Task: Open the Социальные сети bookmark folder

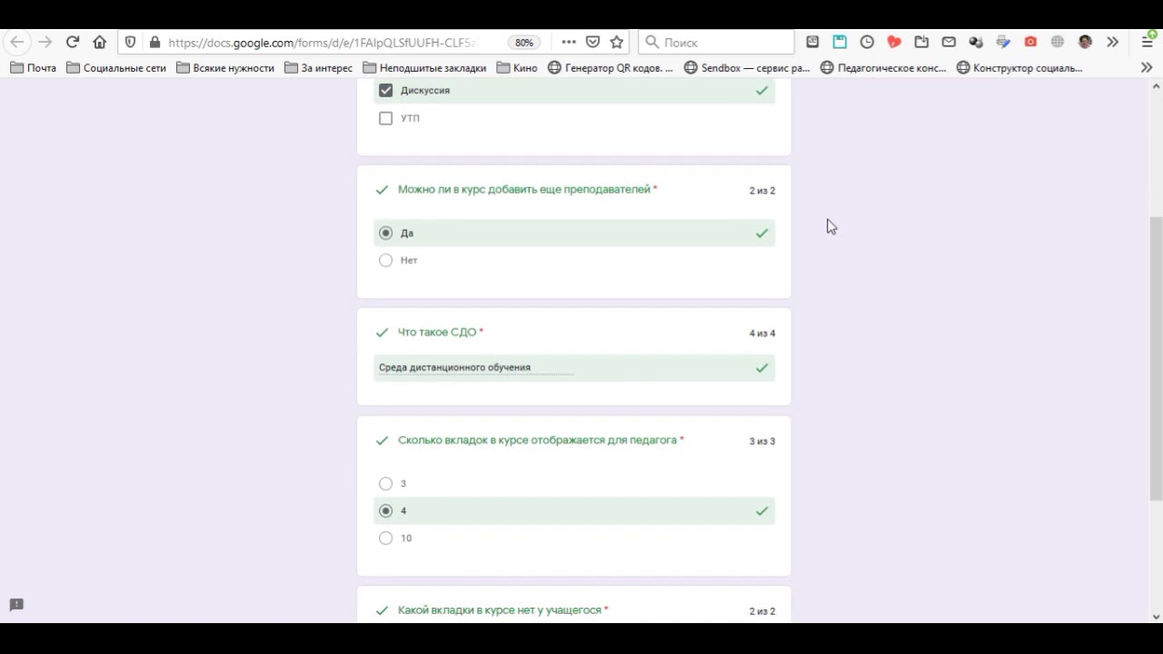Action: click(x=116, y=67)
